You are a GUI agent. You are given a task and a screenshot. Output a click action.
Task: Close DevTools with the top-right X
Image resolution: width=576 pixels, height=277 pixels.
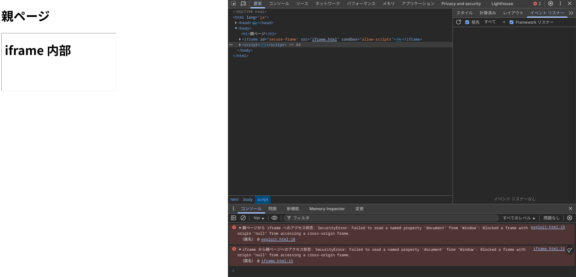click(570, 3)
